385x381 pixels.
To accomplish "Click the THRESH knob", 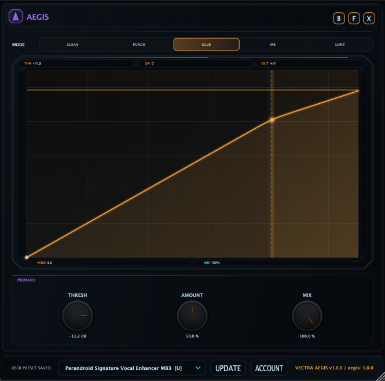I will [78, 316].
